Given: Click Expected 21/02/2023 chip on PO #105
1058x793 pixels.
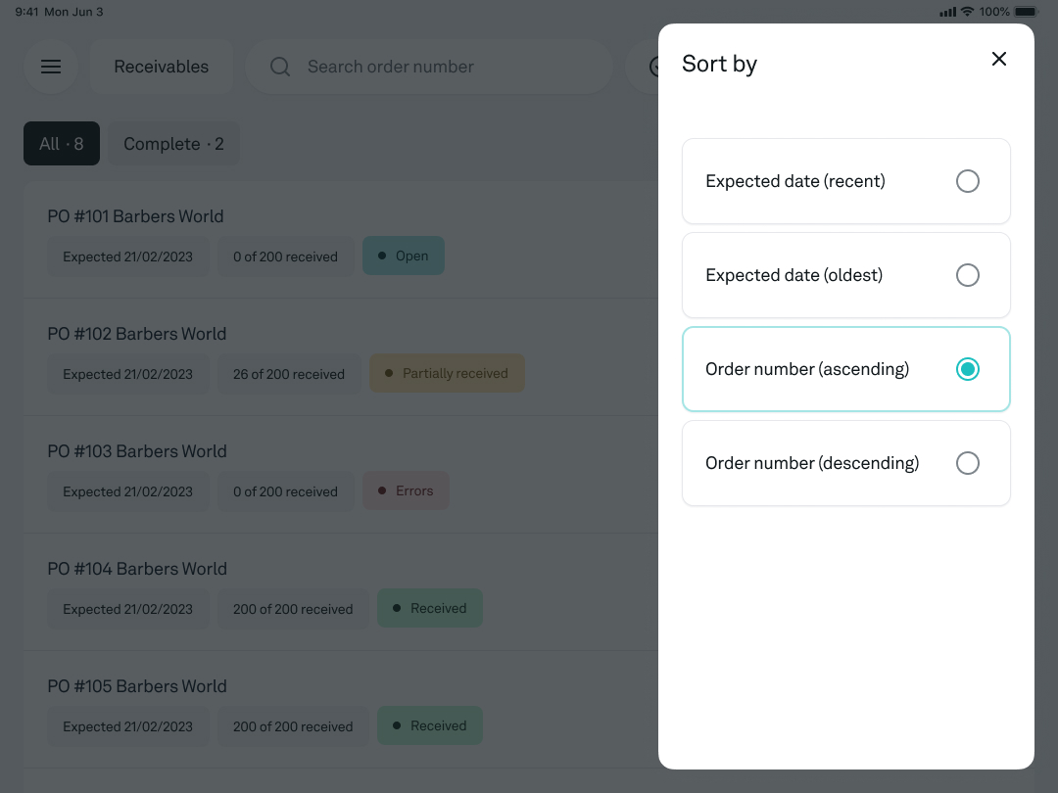Looking at the screenshot, I should point(127,726).
